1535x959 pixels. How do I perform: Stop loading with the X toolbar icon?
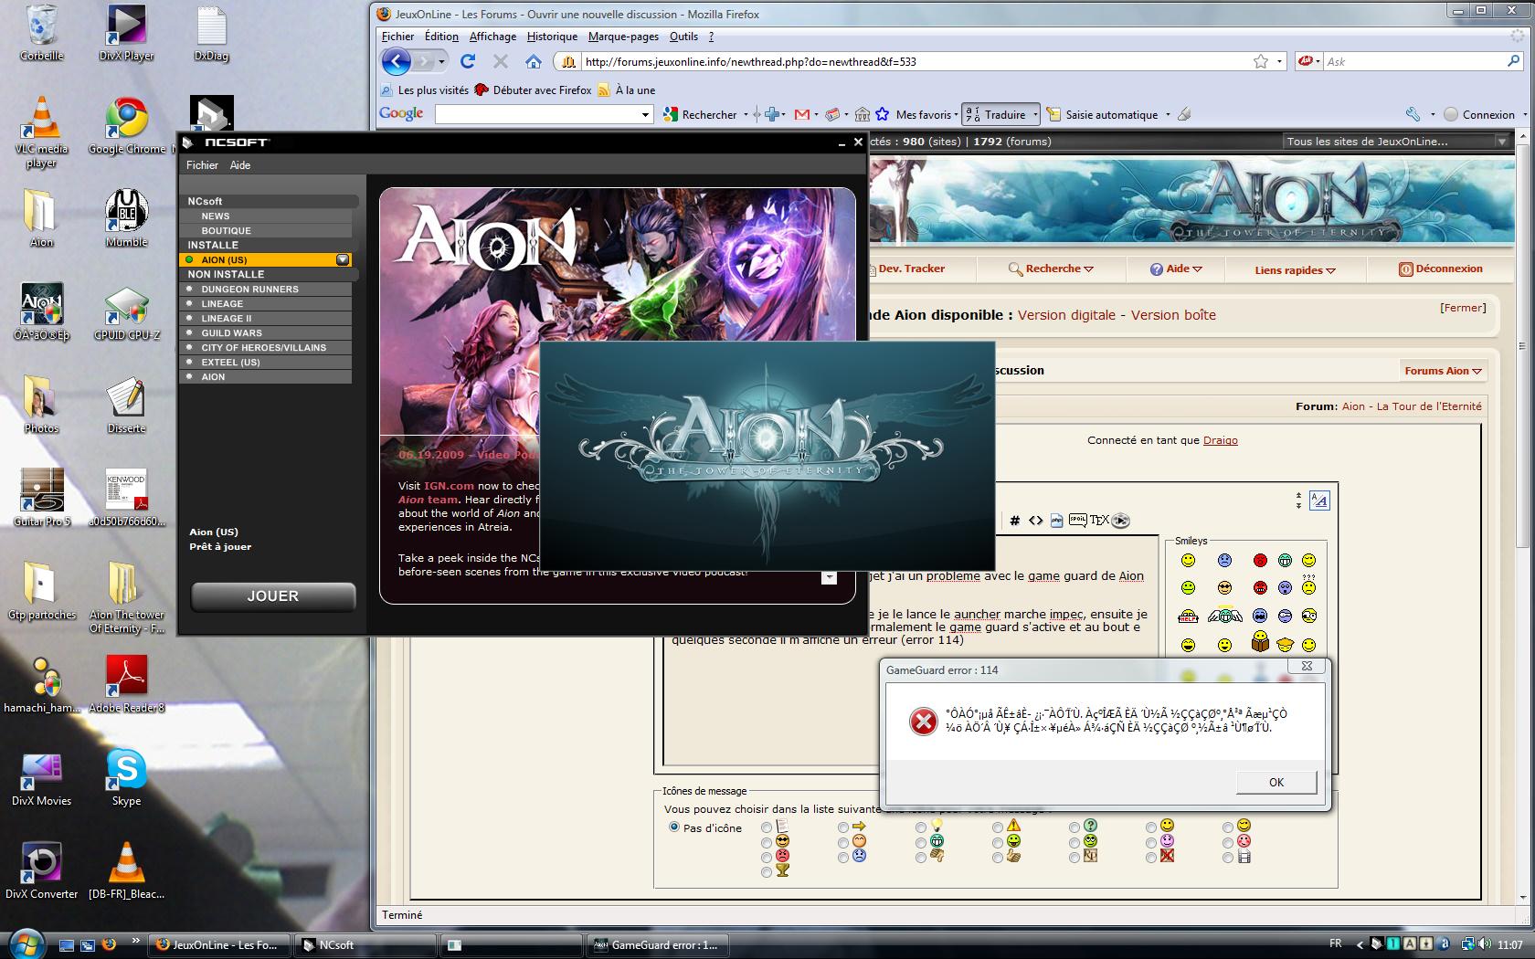point(501,61)
